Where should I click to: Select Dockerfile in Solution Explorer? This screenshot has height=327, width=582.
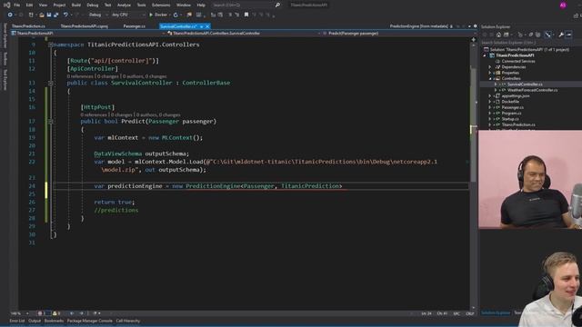pos(510,102)
